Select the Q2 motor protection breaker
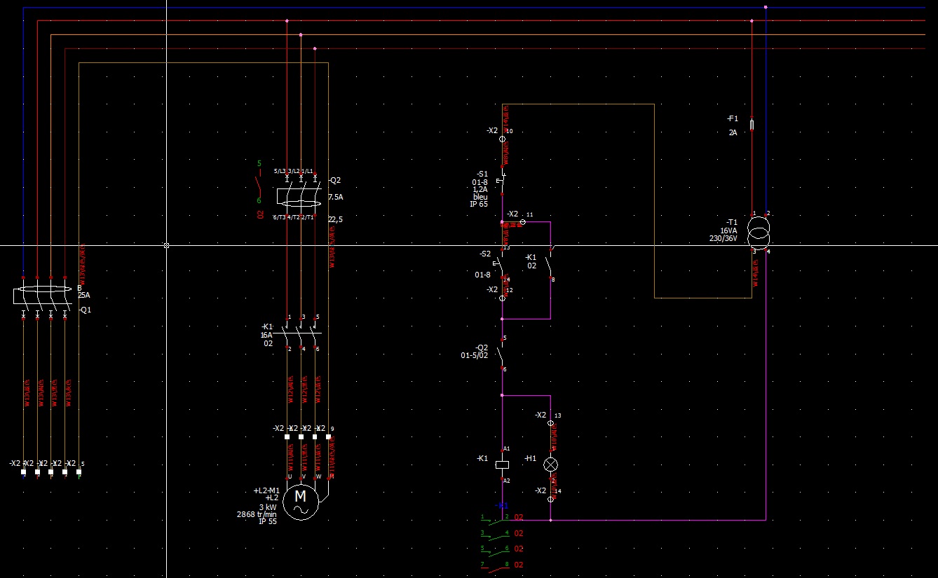This screenshot has width=938, height=578. [300, 198]
